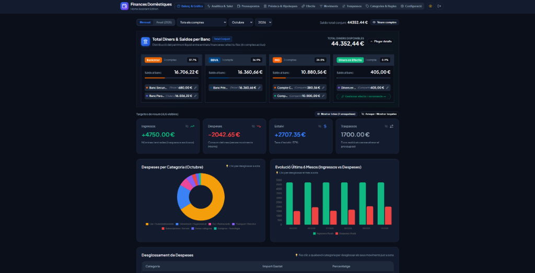Edit the 380,56 € ING account pencil
Screen dimensions: 535x273
[323, 88]
